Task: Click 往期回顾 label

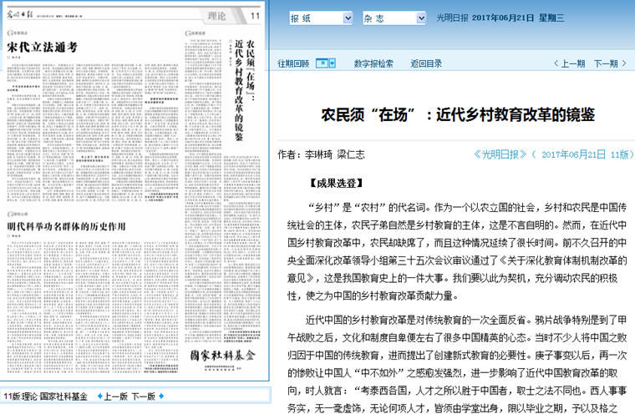Action: pyautogui.click(x=292, y=63)
